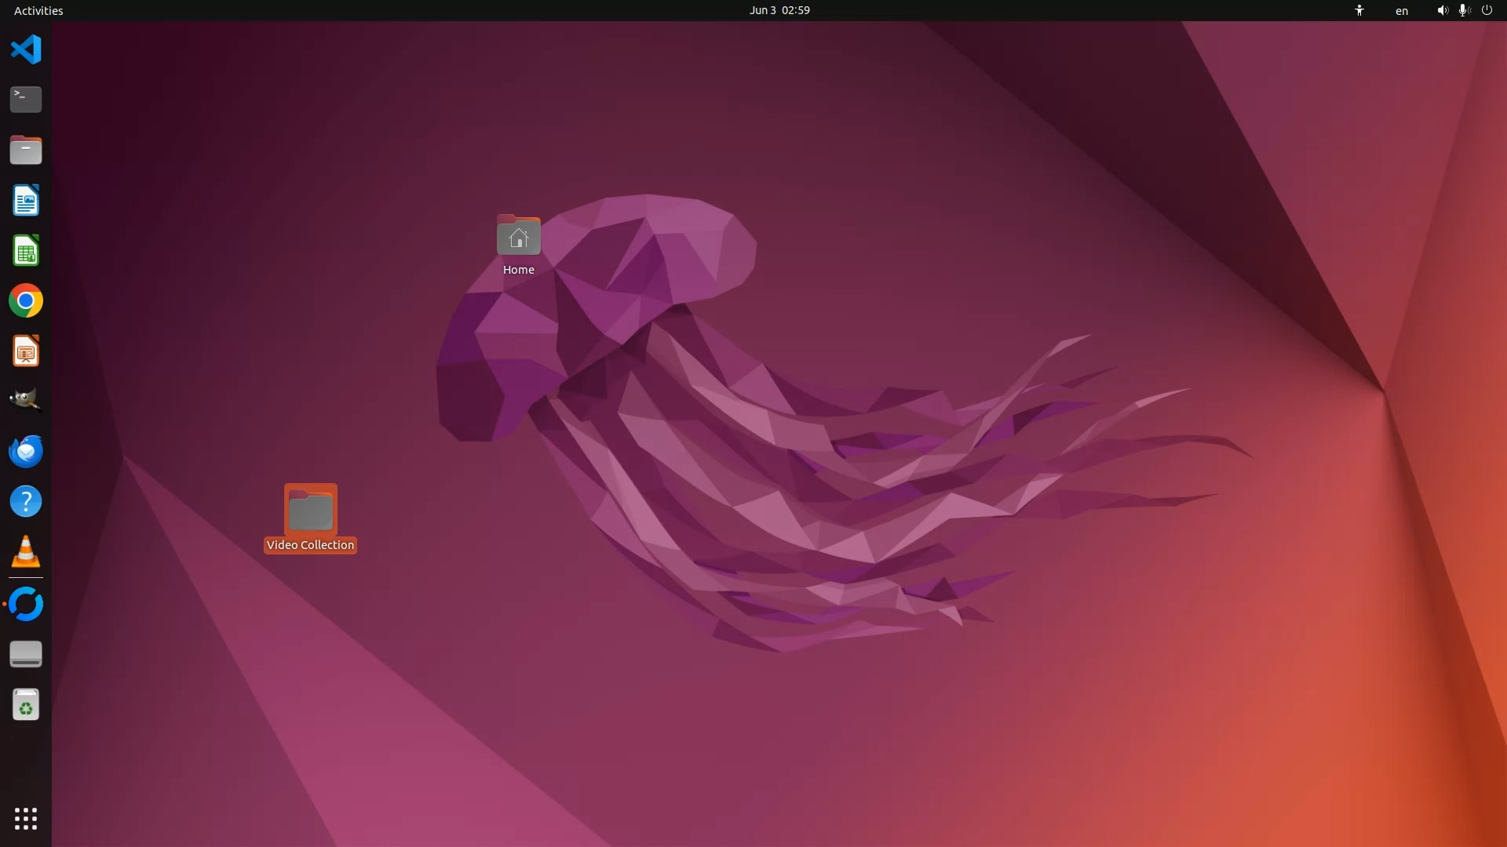Viewport: 1507px width, 847px height.
Task: Open system menu via power icon
Action: click(x=1487, y=10)
